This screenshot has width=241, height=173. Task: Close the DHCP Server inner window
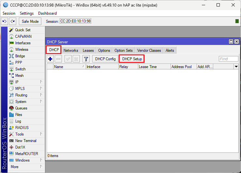tap(236, 42)
